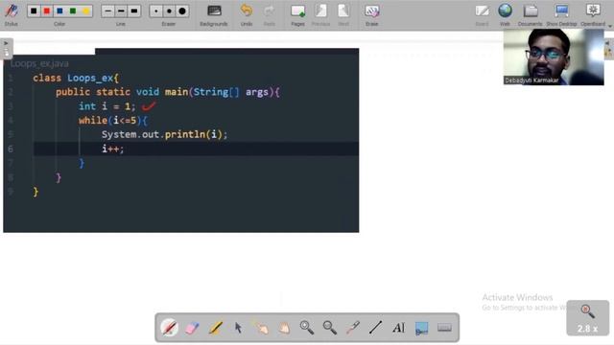Click the 'i++;' code line
This screenshot has width=614, height=345.
click(x=113, y=149)
